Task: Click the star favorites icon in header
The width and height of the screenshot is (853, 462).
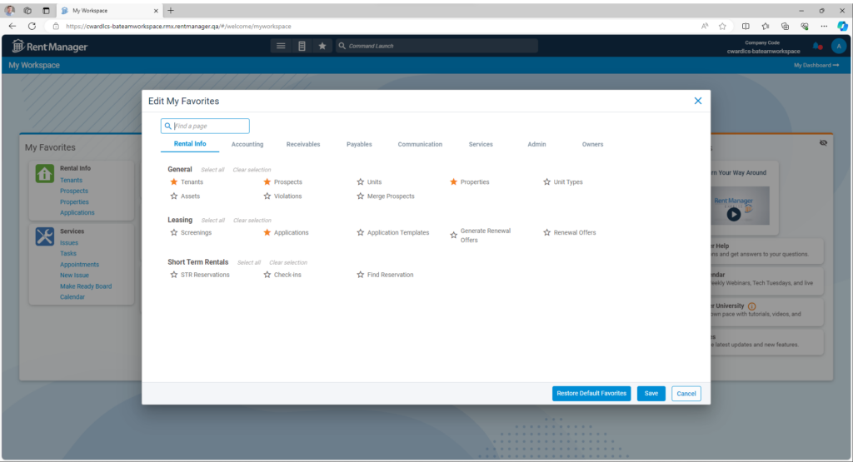Action: coord(322,46)
